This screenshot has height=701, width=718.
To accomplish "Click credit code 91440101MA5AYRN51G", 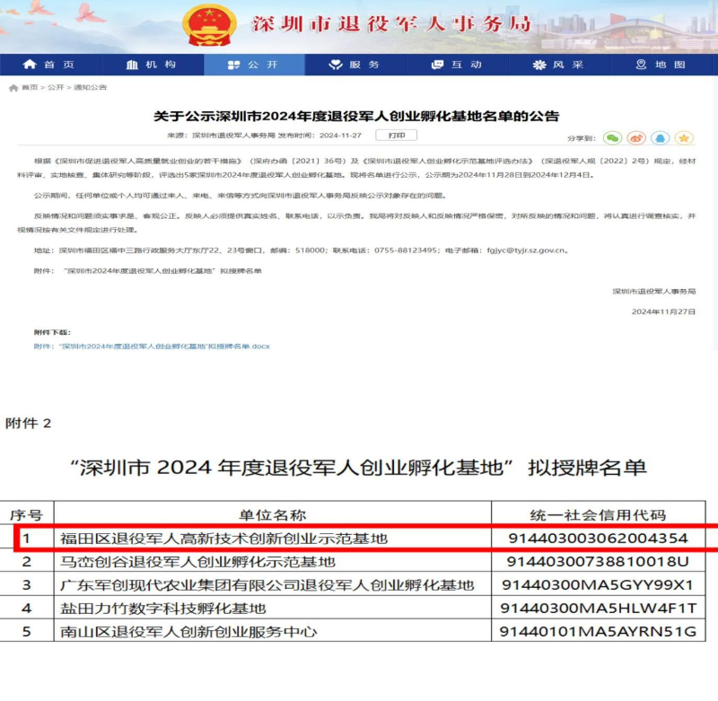I will 598,632.
